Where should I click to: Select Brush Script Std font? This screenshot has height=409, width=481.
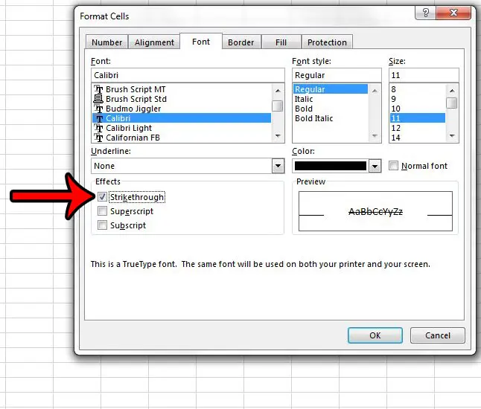coord(182,99)
